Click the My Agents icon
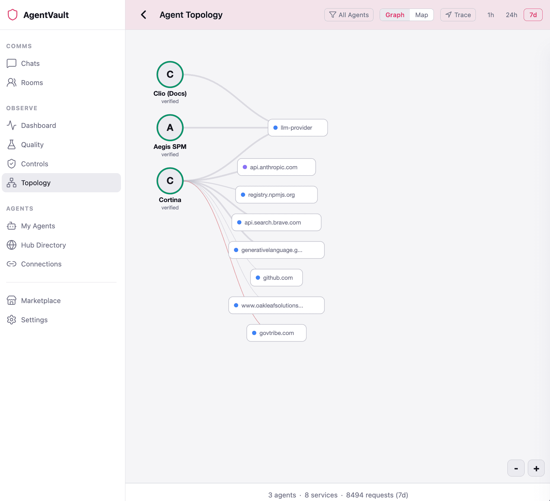 11,226
